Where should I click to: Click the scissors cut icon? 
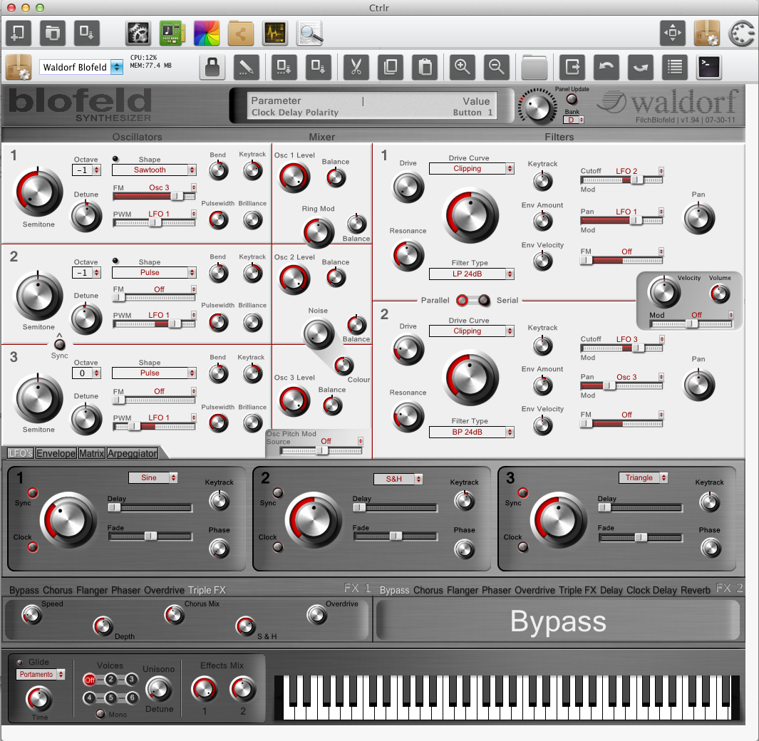pyautogui.click(x=355, y=68)
